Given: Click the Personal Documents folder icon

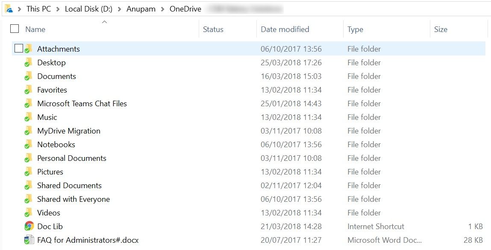Looking at the screenshot, I should (x=29, y=158).
